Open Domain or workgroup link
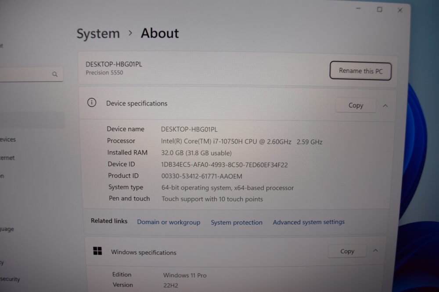 (169, 222)
